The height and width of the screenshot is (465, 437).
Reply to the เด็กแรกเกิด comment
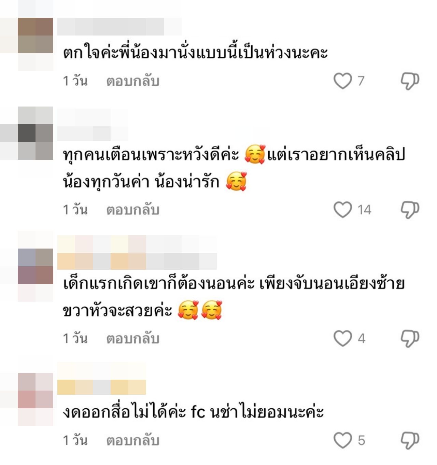coord(133,339)
